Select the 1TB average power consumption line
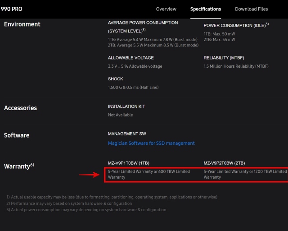288x231 pixels. click(153, 40)
